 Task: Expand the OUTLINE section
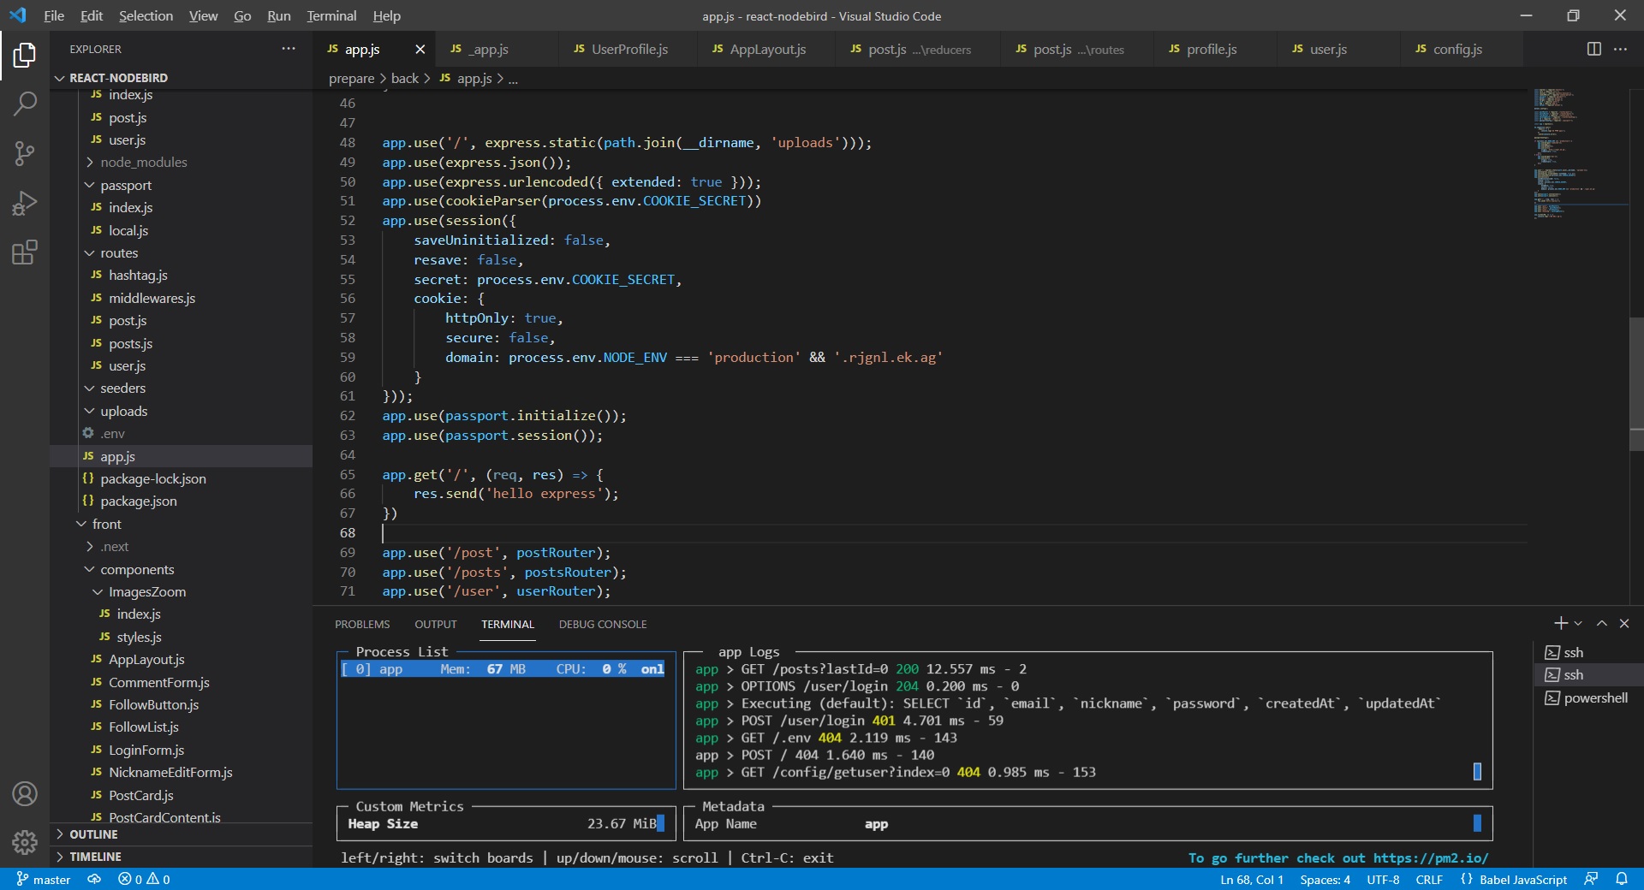(x=93, y=834)
